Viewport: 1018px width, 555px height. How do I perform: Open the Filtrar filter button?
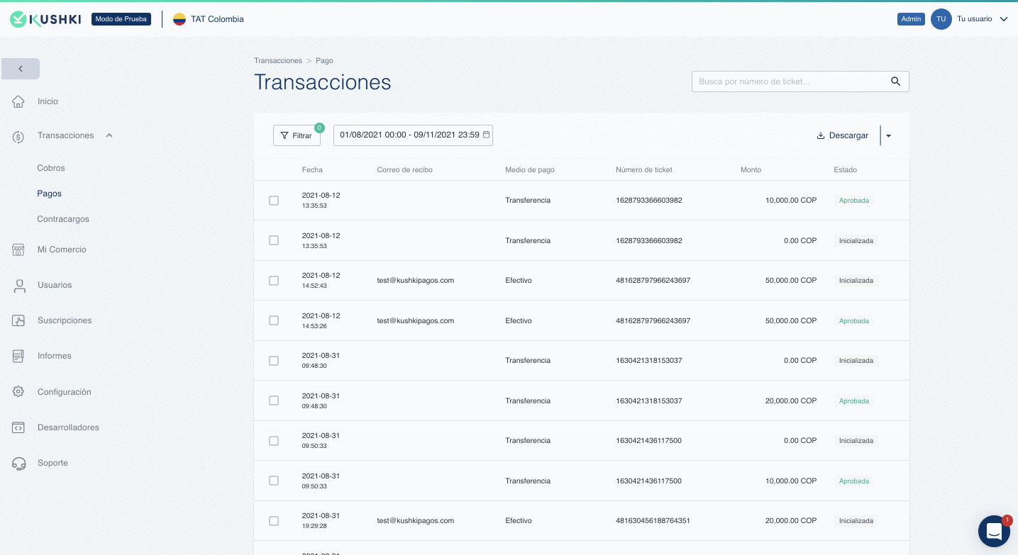point(297,135)
